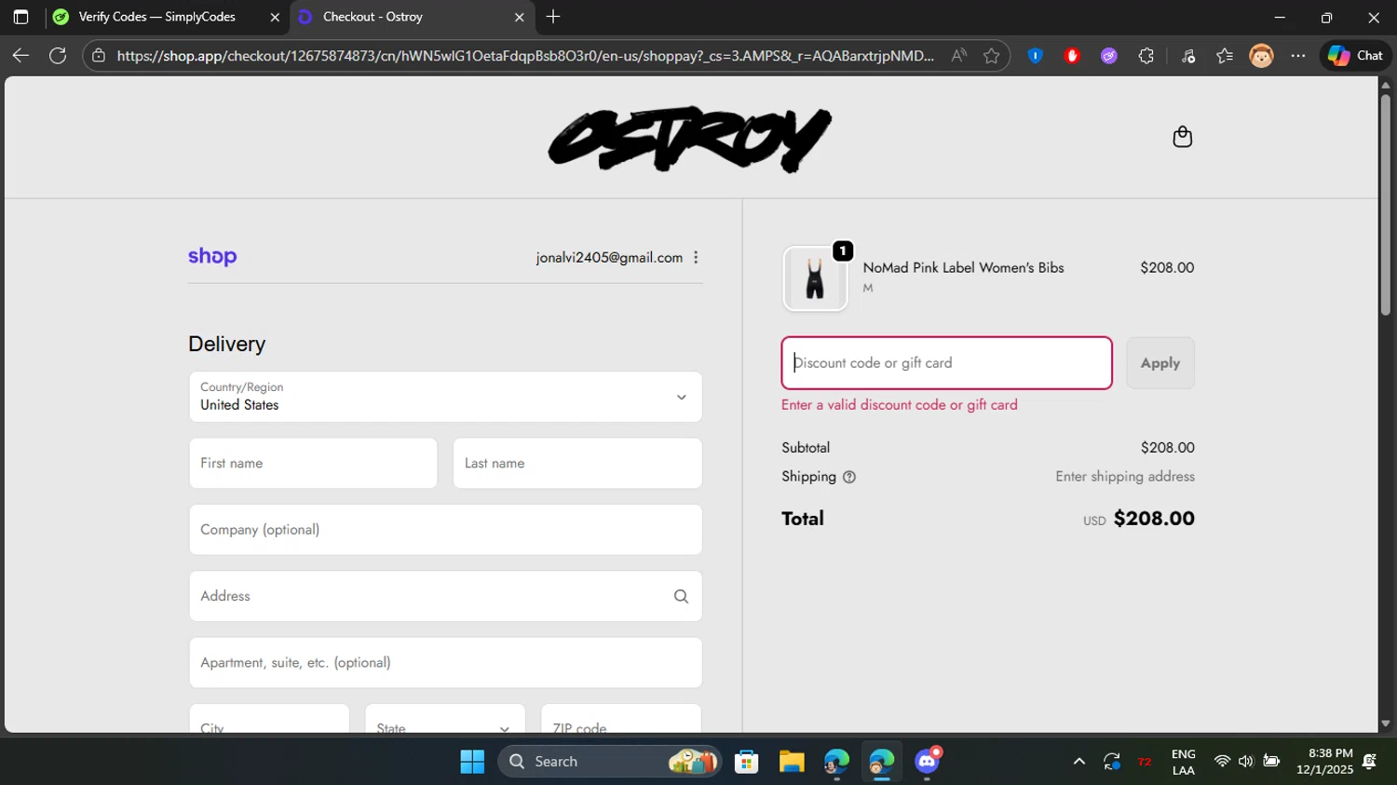Open the blue shield extension icon
Viewport: 1397px width, 785px height.
(x=1035, y=56)
